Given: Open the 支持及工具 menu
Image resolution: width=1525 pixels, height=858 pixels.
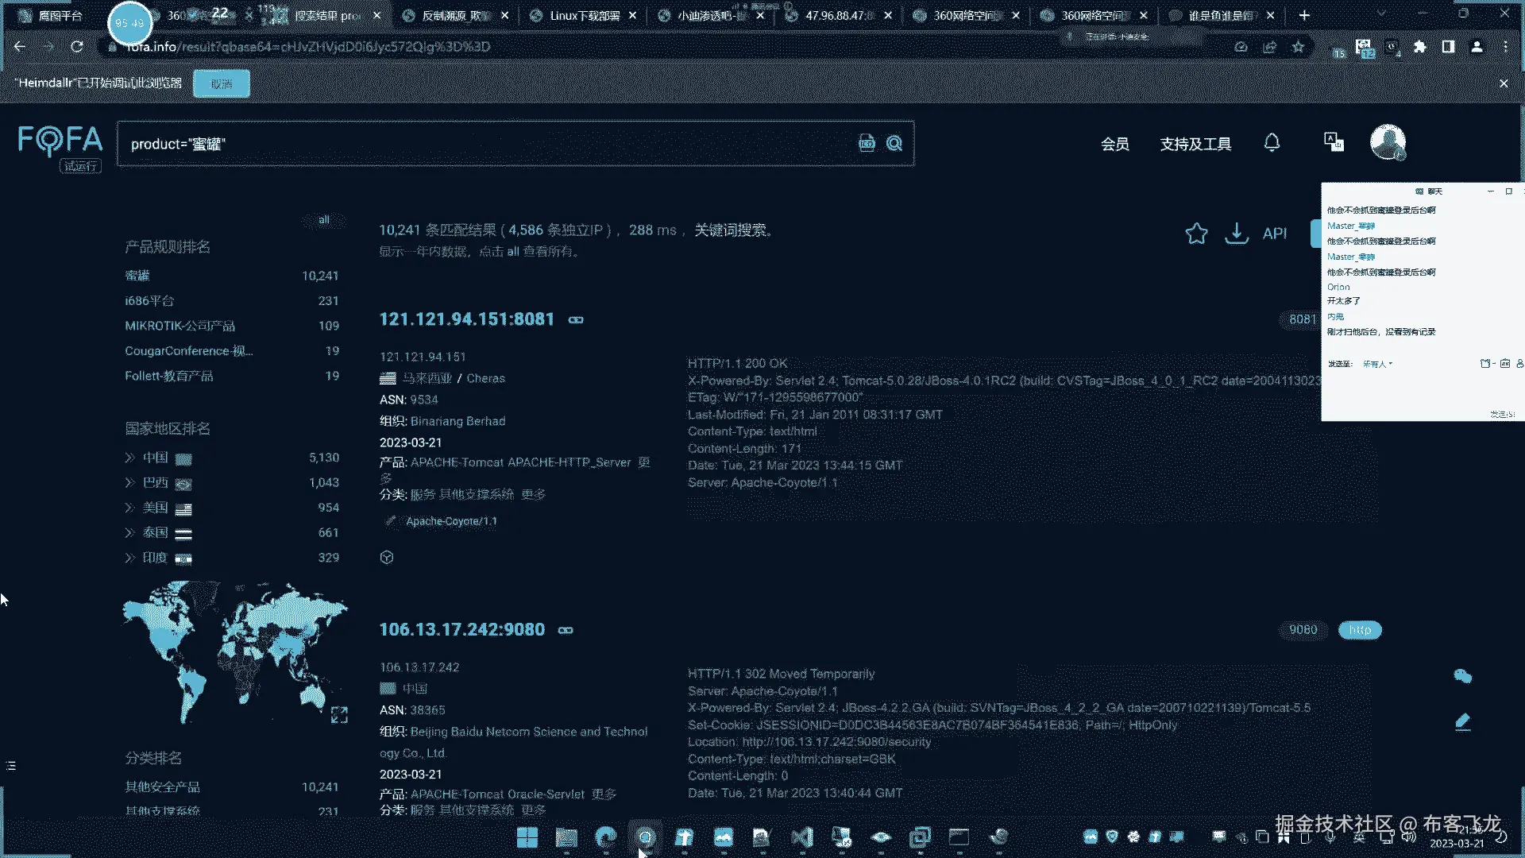Looking at the screenshot, I should pos(1195,145).
